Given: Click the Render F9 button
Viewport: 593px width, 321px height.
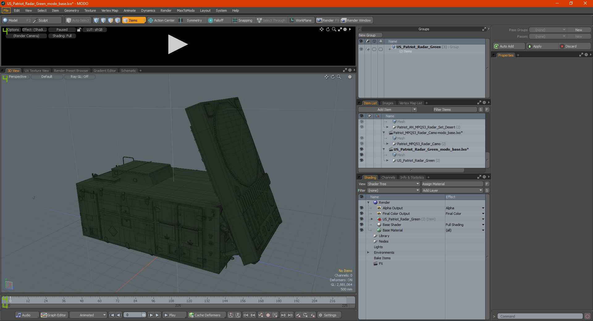Looking at the screenshot, I should (328, 20).
